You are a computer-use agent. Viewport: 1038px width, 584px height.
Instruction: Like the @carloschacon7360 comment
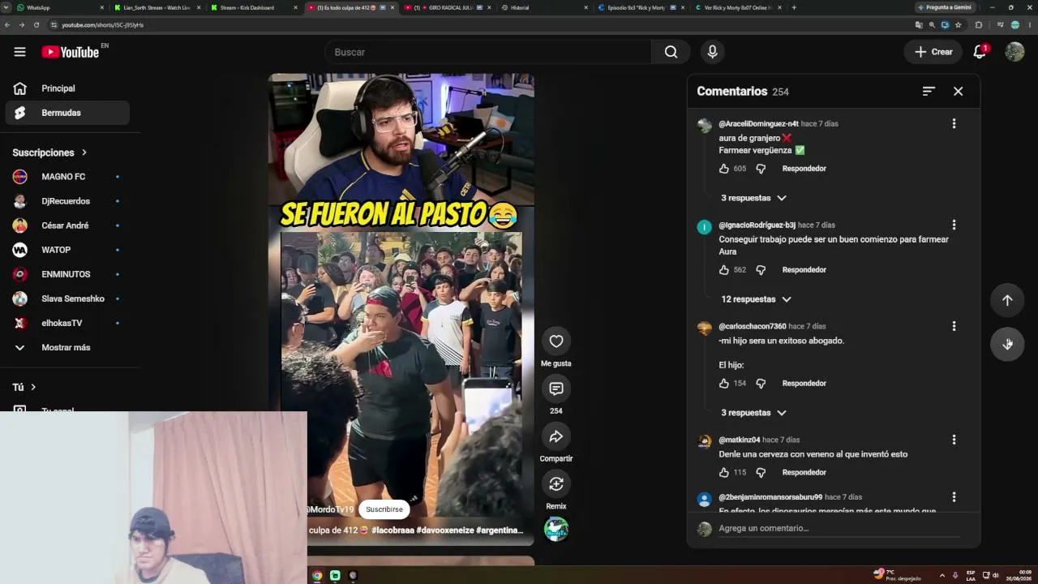[x=724, y=384]
